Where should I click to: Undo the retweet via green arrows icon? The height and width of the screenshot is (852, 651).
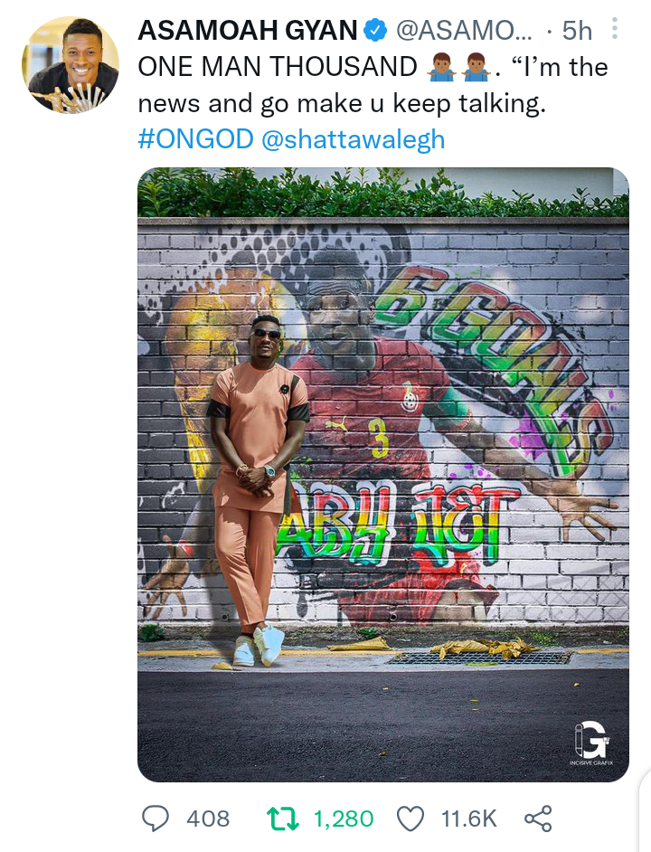pos(283,819)
